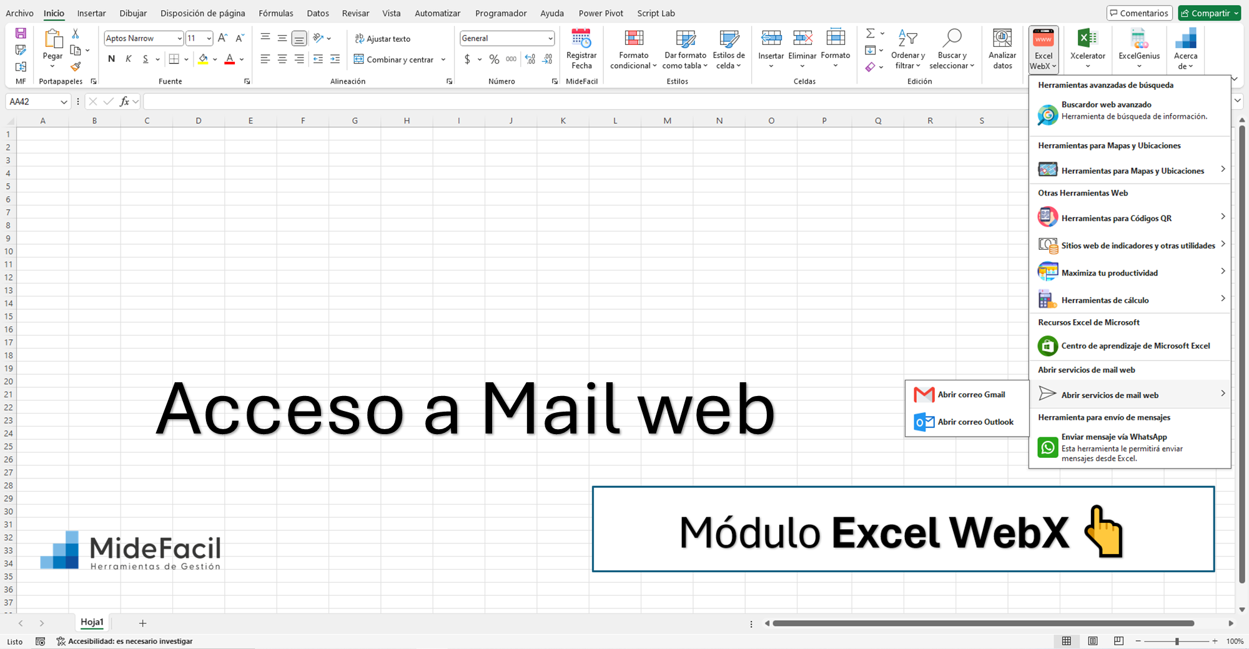Open the font name dropdown Aptos Narrow
The width and height of the screenshot is (1249, 649).
[x=179, y=39]
